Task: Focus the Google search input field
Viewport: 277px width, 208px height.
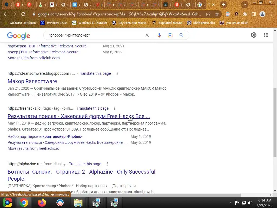Action: click(95, 35)
